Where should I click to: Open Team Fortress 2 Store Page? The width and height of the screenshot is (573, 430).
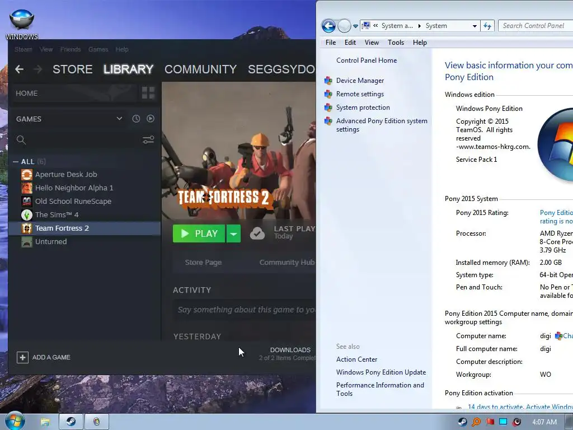coord(203,262)
